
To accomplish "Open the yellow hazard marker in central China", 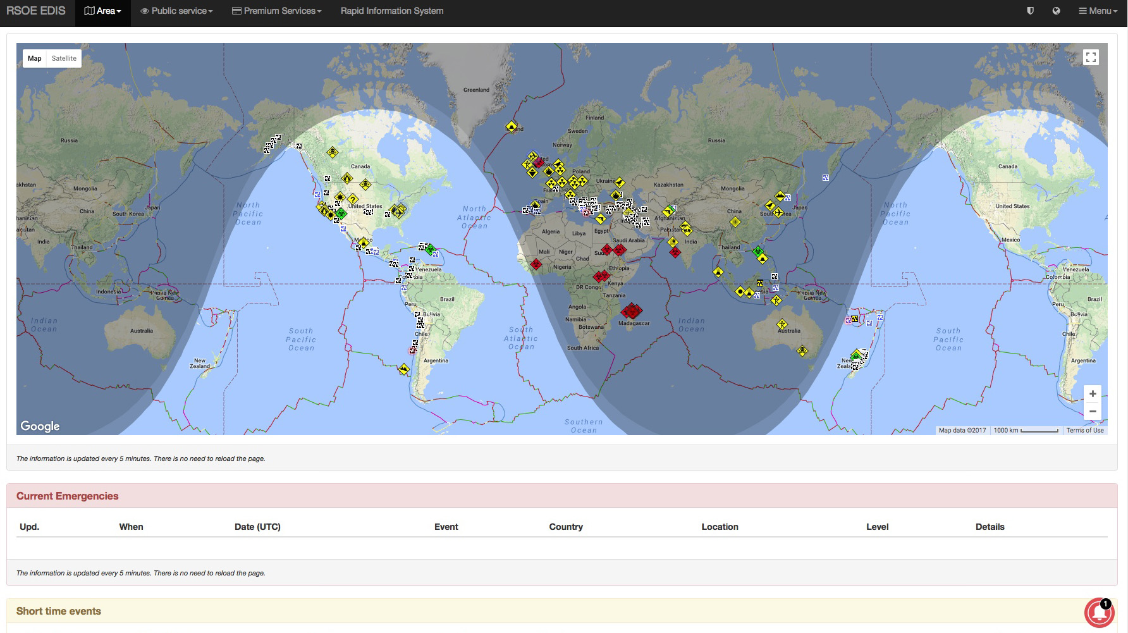I will (x=735, y=222).
